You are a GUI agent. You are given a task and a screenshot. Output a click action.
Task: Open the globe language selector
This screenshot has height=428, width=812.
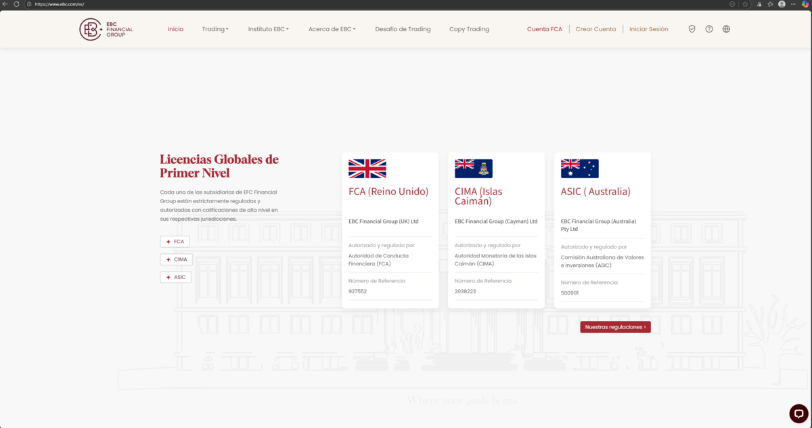pyautogui.click(x=726, y=29)
